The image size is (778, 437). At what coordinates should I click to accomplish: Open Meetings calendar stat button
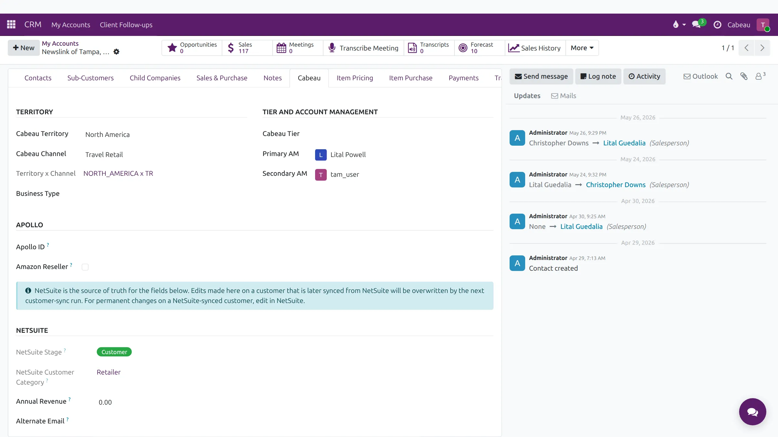(x=298, y=48)
